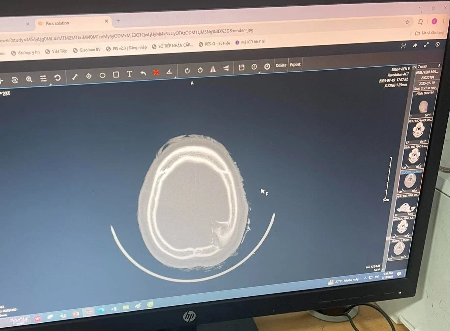450x331 pixels.
Task: Open the image info circle icon
Action: [254, 67]
